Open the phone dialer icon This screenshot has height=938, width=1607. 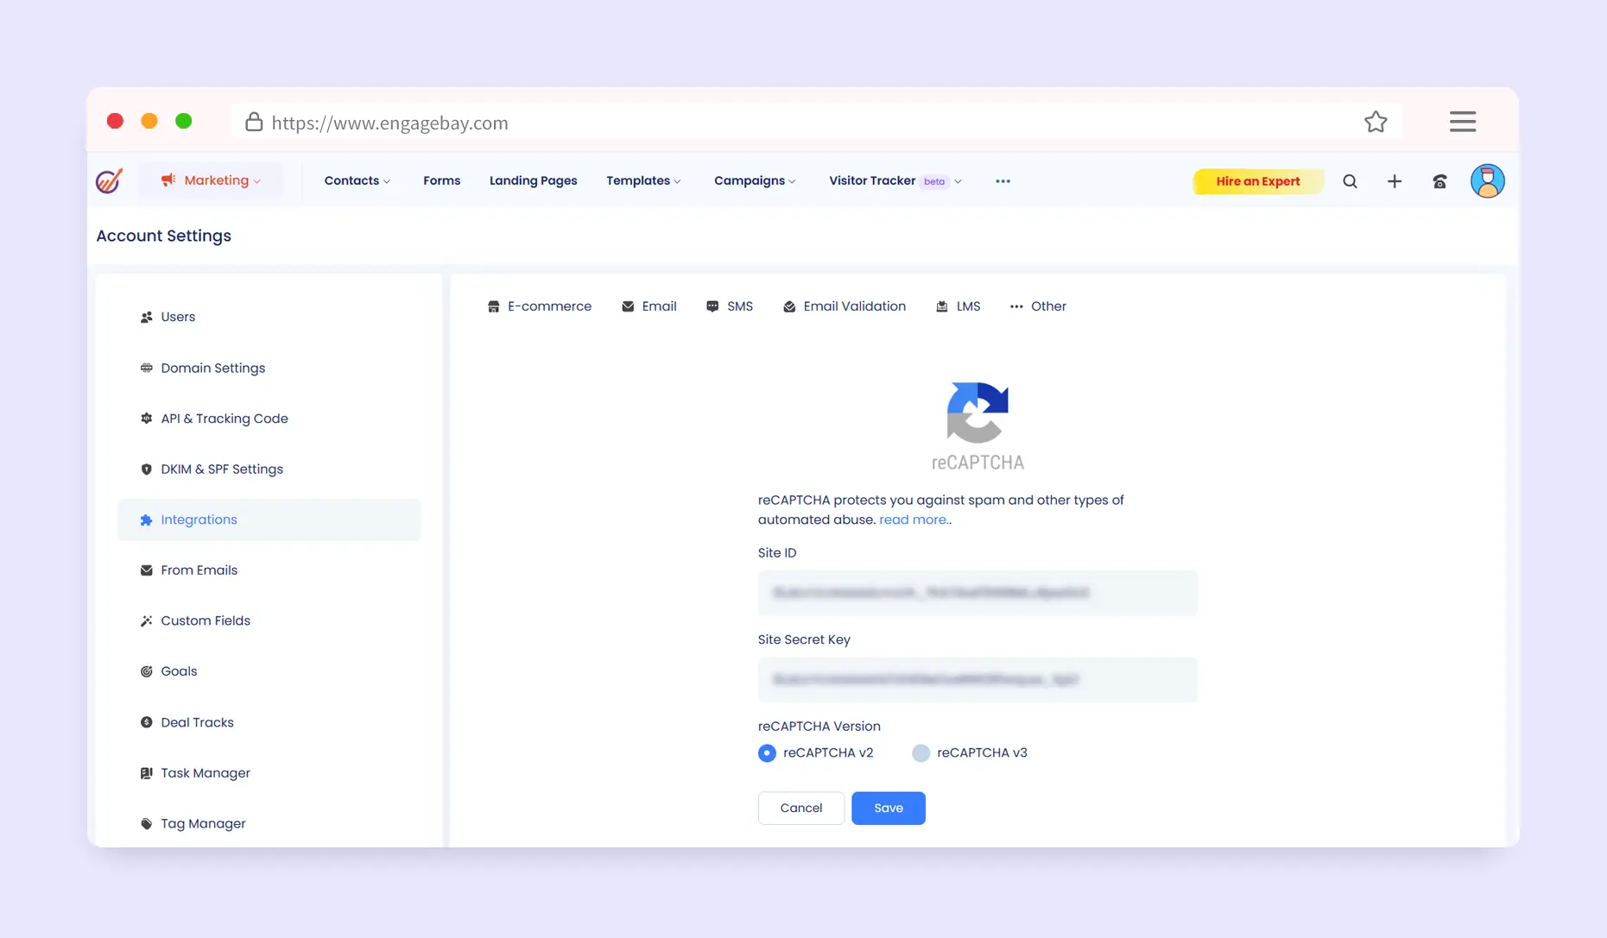coord(1439,181)
